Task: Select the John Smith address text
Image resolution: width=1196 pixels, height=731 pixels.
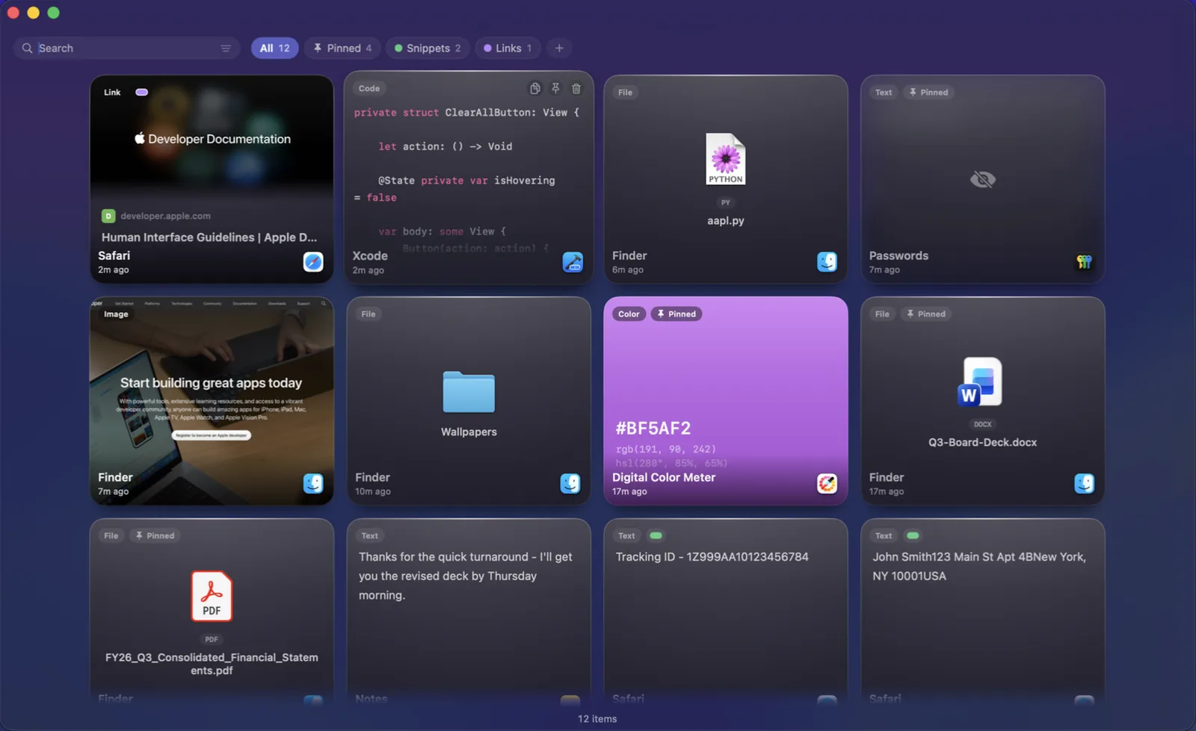Action: (x=979, y=567)
